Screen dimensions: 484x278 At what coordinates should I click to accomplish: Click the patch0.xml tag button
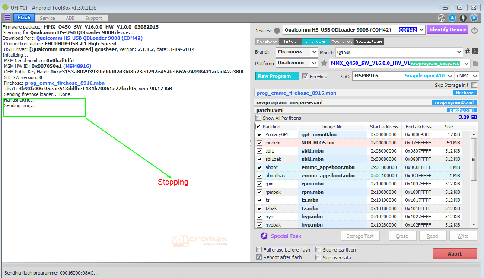point(462,110)
